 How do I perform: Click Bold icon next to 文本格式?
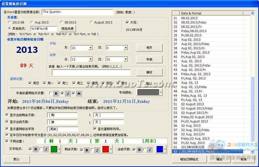click(x=36, y=149)
